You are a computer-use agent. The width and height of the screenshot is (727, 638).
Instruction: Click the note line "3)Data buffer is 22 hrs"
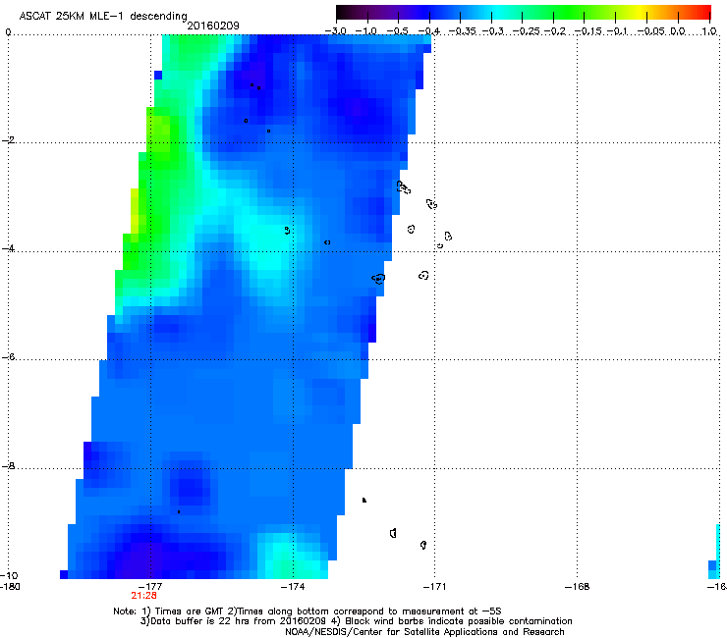[x=356, y=621]
